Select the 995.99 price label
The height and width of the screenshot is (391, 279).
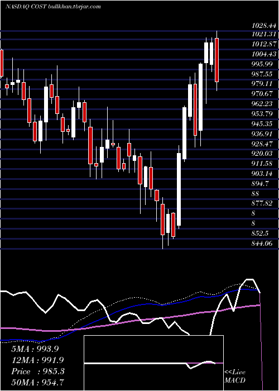pos(262,64)
